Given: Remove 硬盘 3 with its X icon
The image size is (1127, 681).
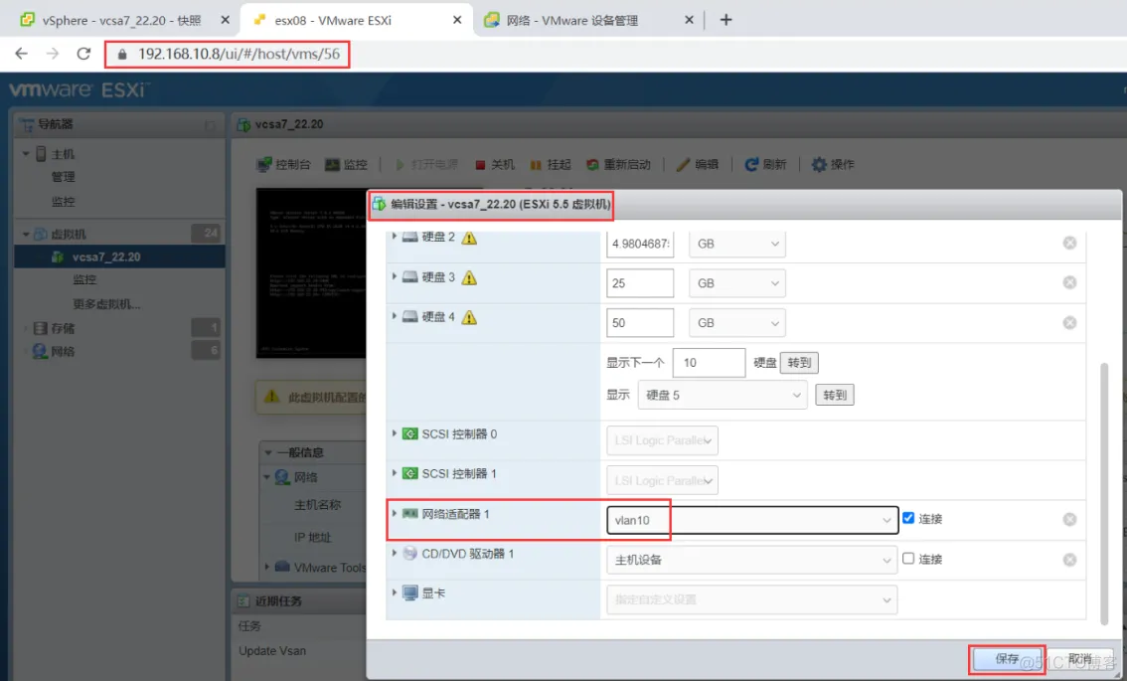Looking at the screenshot, I should 1069,282.
